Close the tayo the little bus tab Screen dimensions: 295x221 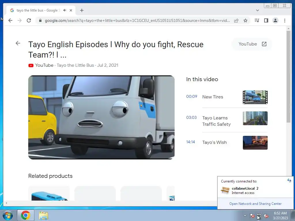[x=71, y=10]
